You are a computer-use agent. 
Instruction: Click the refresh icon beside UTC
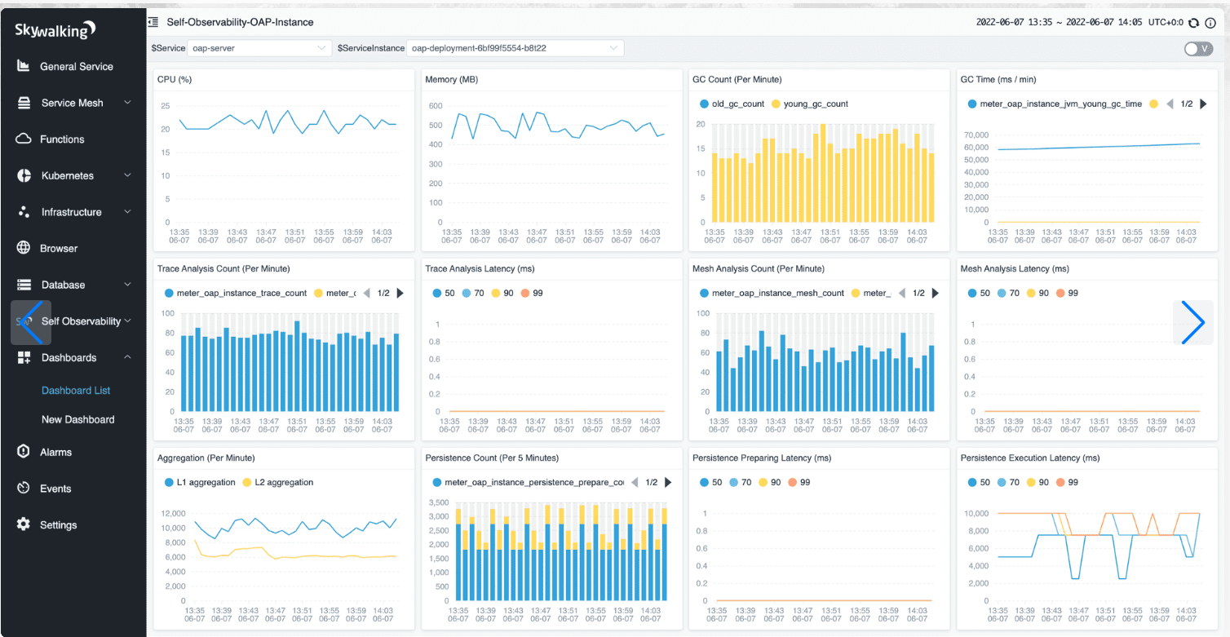[x=1194, y=23]
